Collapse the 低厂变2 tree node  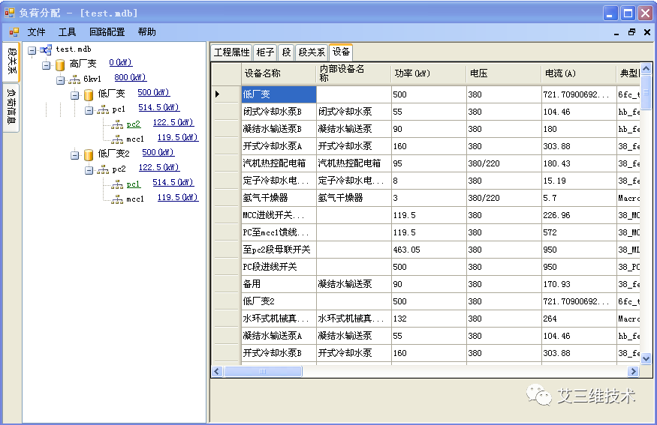tap(74, 155)
